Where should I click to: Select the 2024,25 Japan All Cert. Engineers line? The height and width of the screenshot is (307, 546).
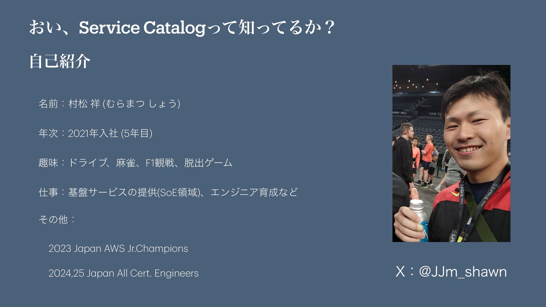[x=123, y=273]
